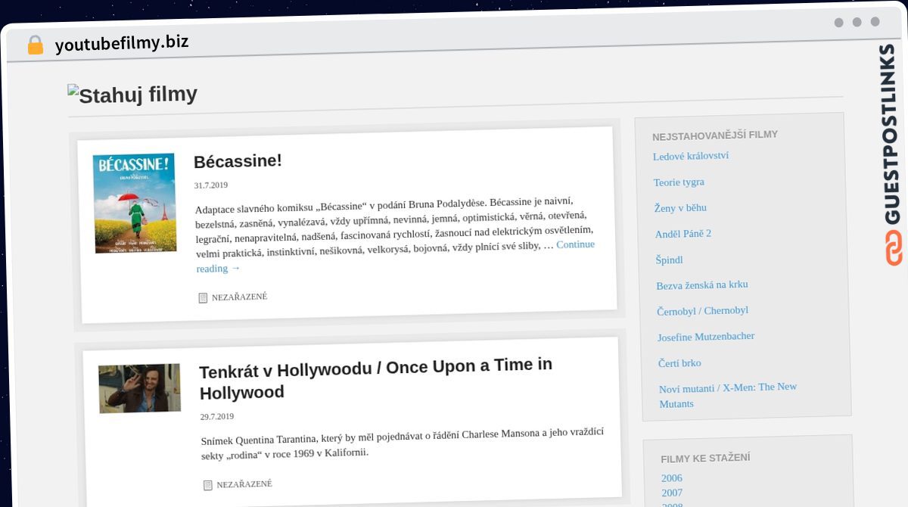This screenshot has width=908, height=507.
Task: Open the Once Upon a Time in Hollywood title
Action: 375,378
